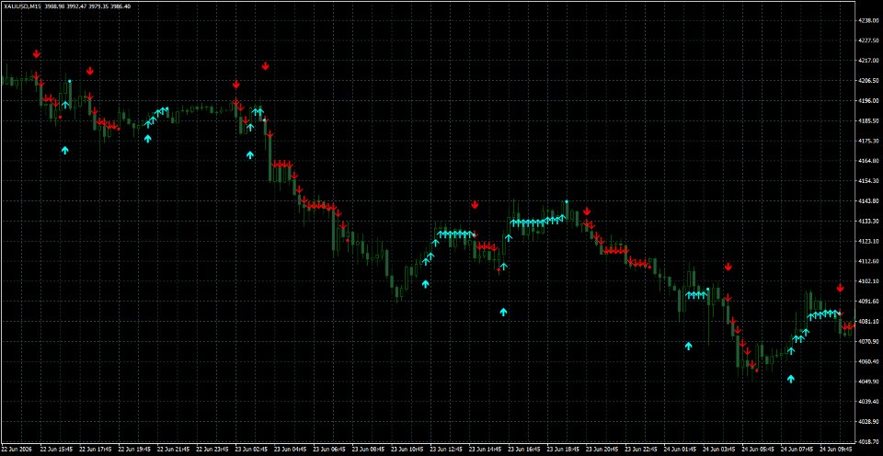Click the 4185.50 price axis label
Viewport: 883px width, 456px height.
coord(867,120)
